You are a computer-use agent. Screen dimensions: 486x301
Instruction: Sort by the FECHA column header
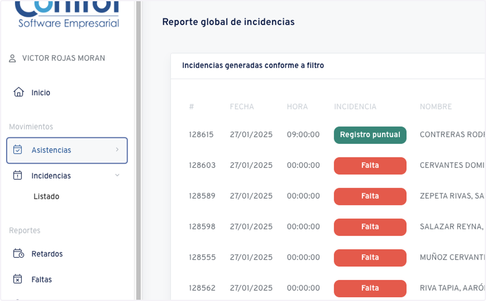tap(242, 107)
